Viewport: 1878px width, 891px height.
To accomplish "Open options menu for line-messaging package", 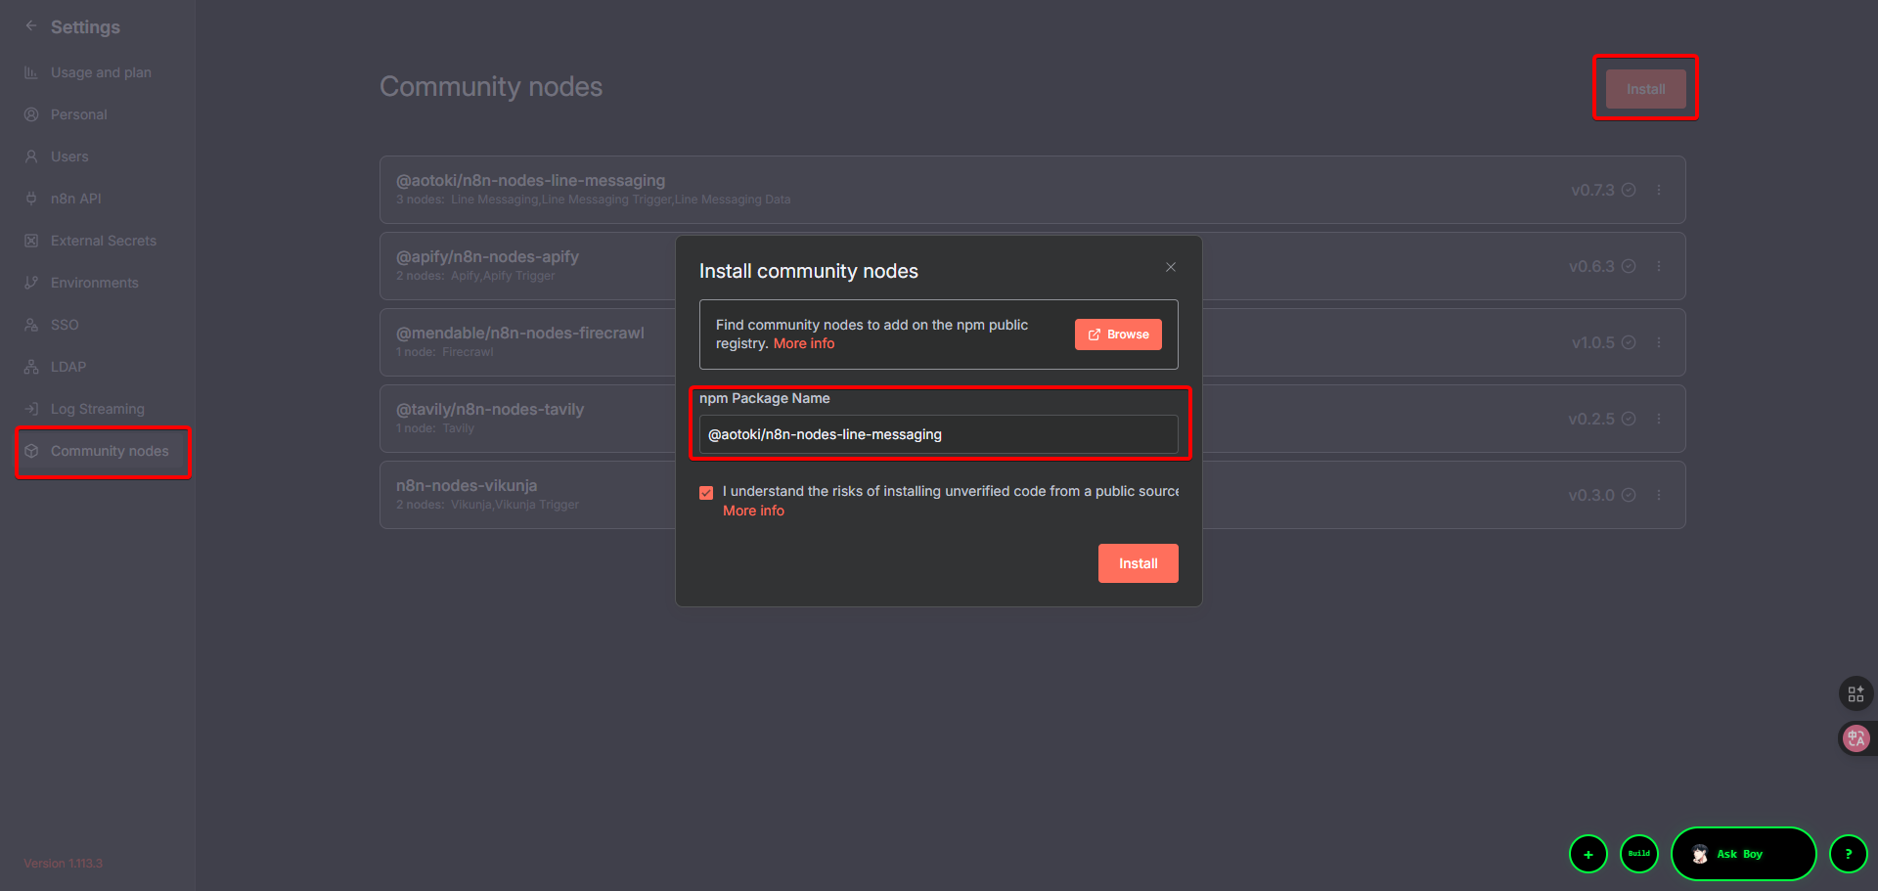I will tap(1659, 190).
